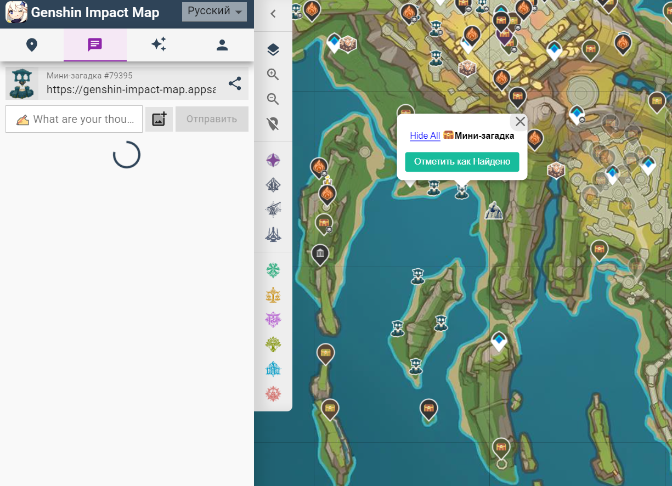The image size is (672, 486).
Task: Select the red Pyro region icon
Action: [x=273, y=394]
